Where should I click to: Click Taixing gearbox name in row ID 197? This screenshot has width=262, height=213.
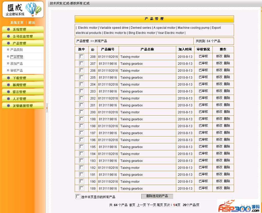[x=132, y=133]
